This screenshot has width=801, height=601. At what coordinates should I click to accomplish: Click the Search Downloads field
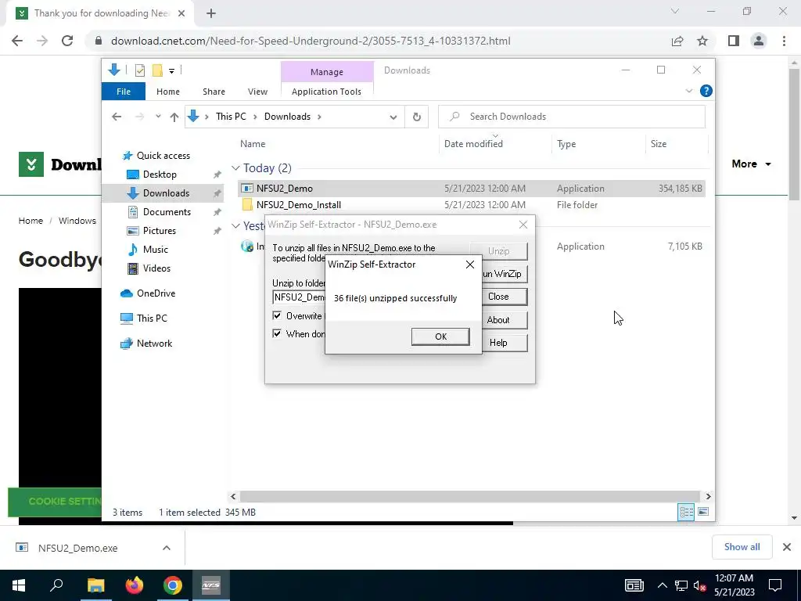coord(572,117)
